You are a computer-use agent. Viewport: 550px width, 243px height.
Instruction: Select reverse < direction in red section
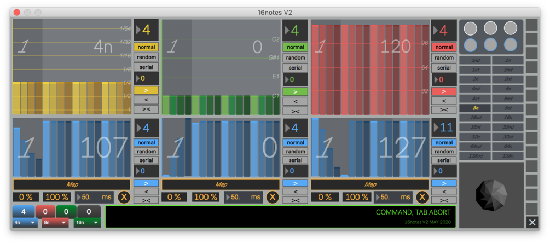click(x=444, y=101)
